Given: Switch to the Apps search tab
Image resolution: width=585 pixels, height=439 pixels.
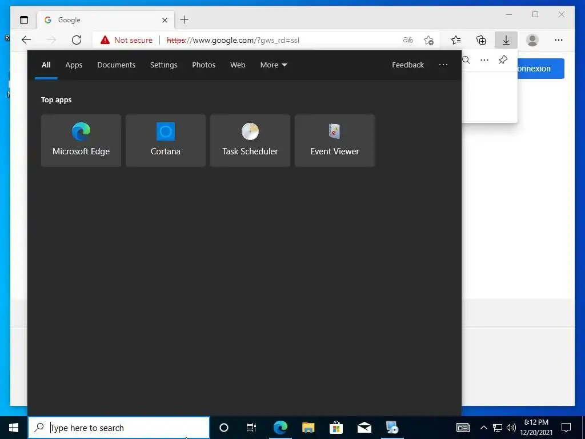Looking at the screenshot, I should coord(74,65).
